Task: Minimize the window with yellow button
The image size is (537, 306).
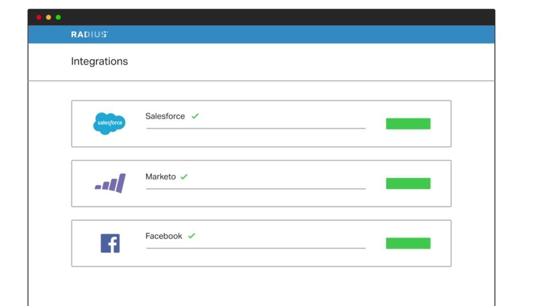Action: (x=48, y=18)
